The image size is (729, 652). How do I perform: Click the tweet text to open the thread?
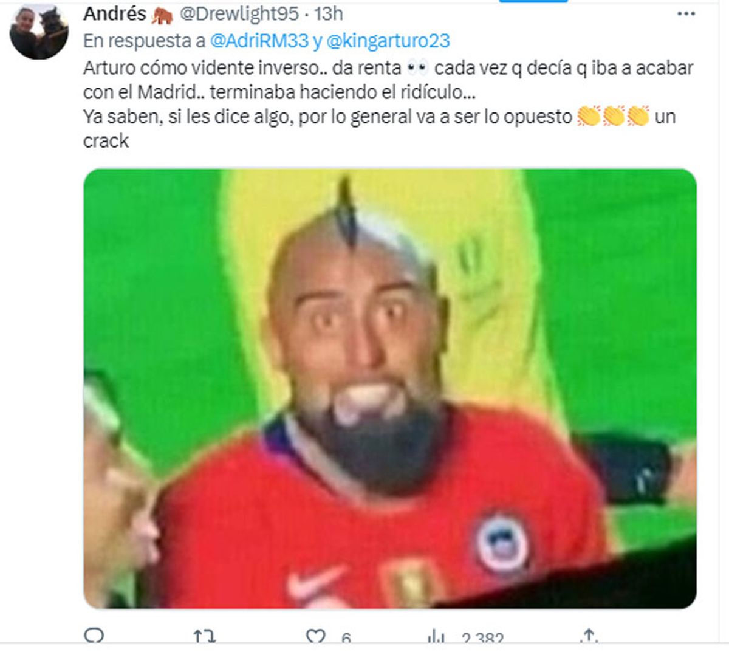[388, 104]
